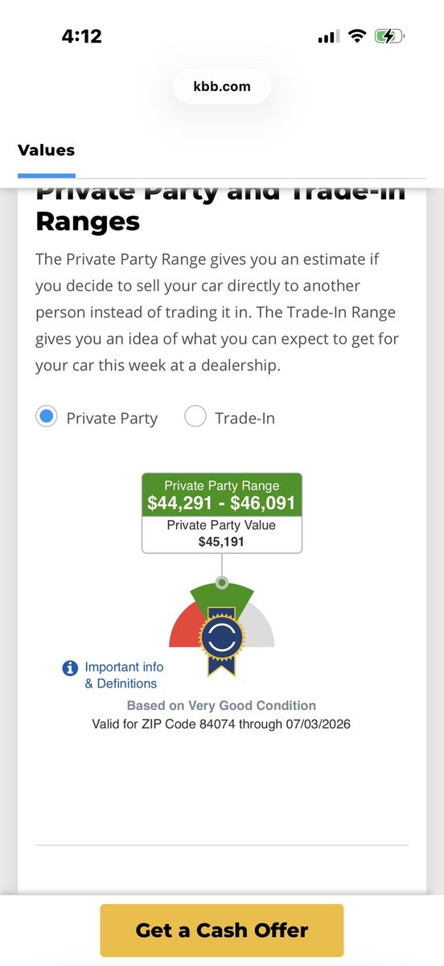
Task: Tap the Wi-Fi status icon
Action: pos(357,37)
